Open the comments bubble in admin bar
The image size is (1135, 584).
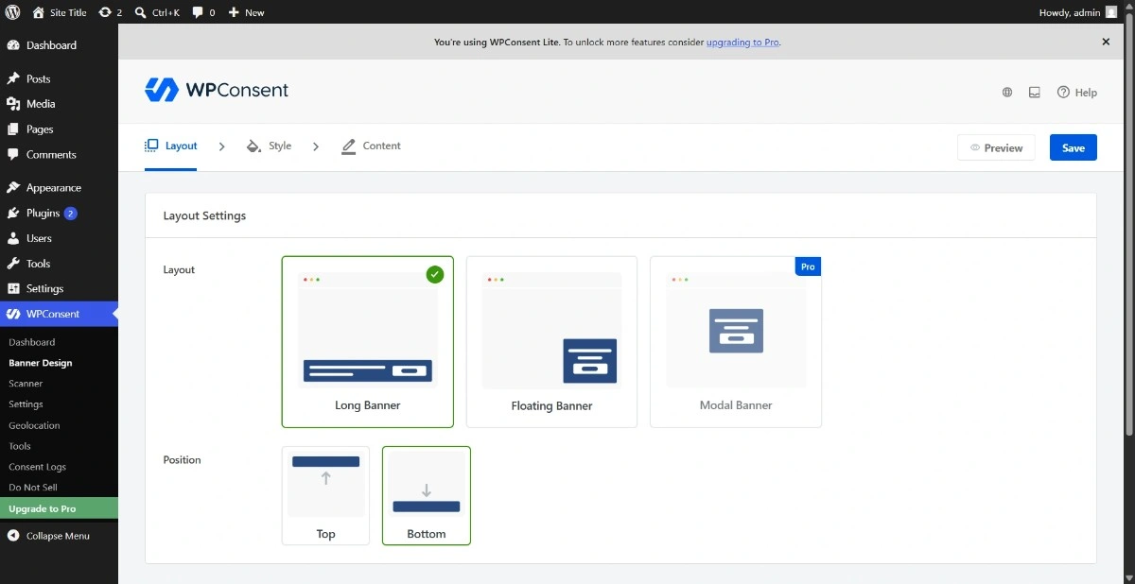click(x=198, y=12)
